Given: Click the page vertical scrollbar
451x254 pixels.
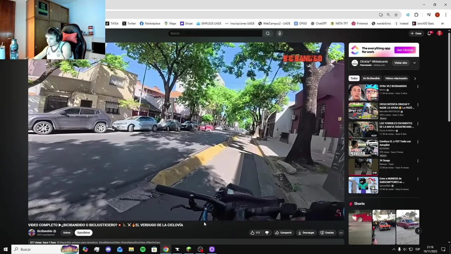Looking at the screenshot, I should [449, 77].
